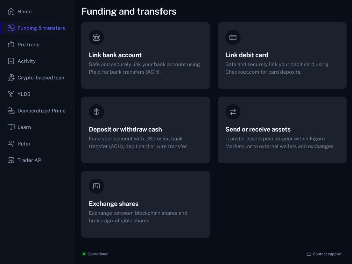Click the Trader API network icon
Screen dimensions: 352x264
click(11, 160)
